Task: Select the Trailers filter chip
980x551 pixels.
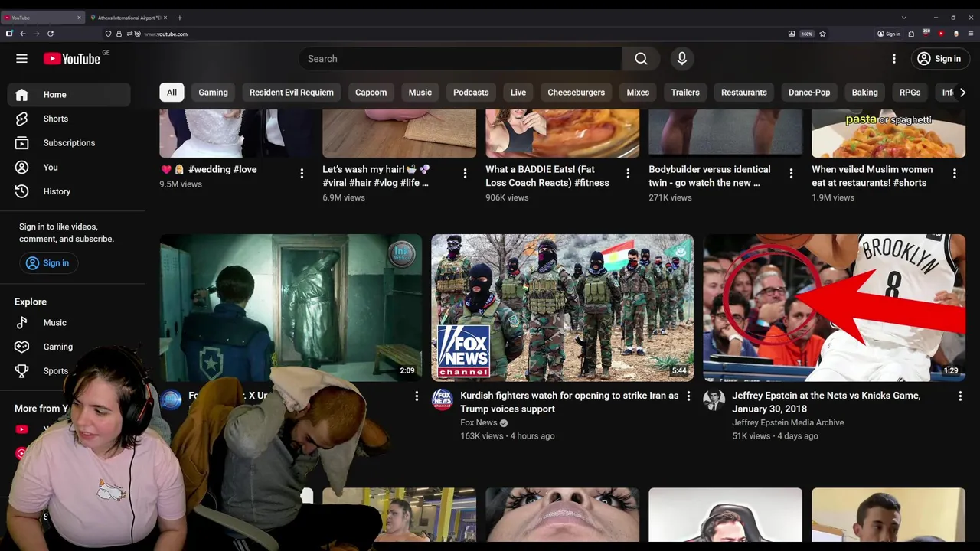Action: pyautogui.click(x=685, y=93)
